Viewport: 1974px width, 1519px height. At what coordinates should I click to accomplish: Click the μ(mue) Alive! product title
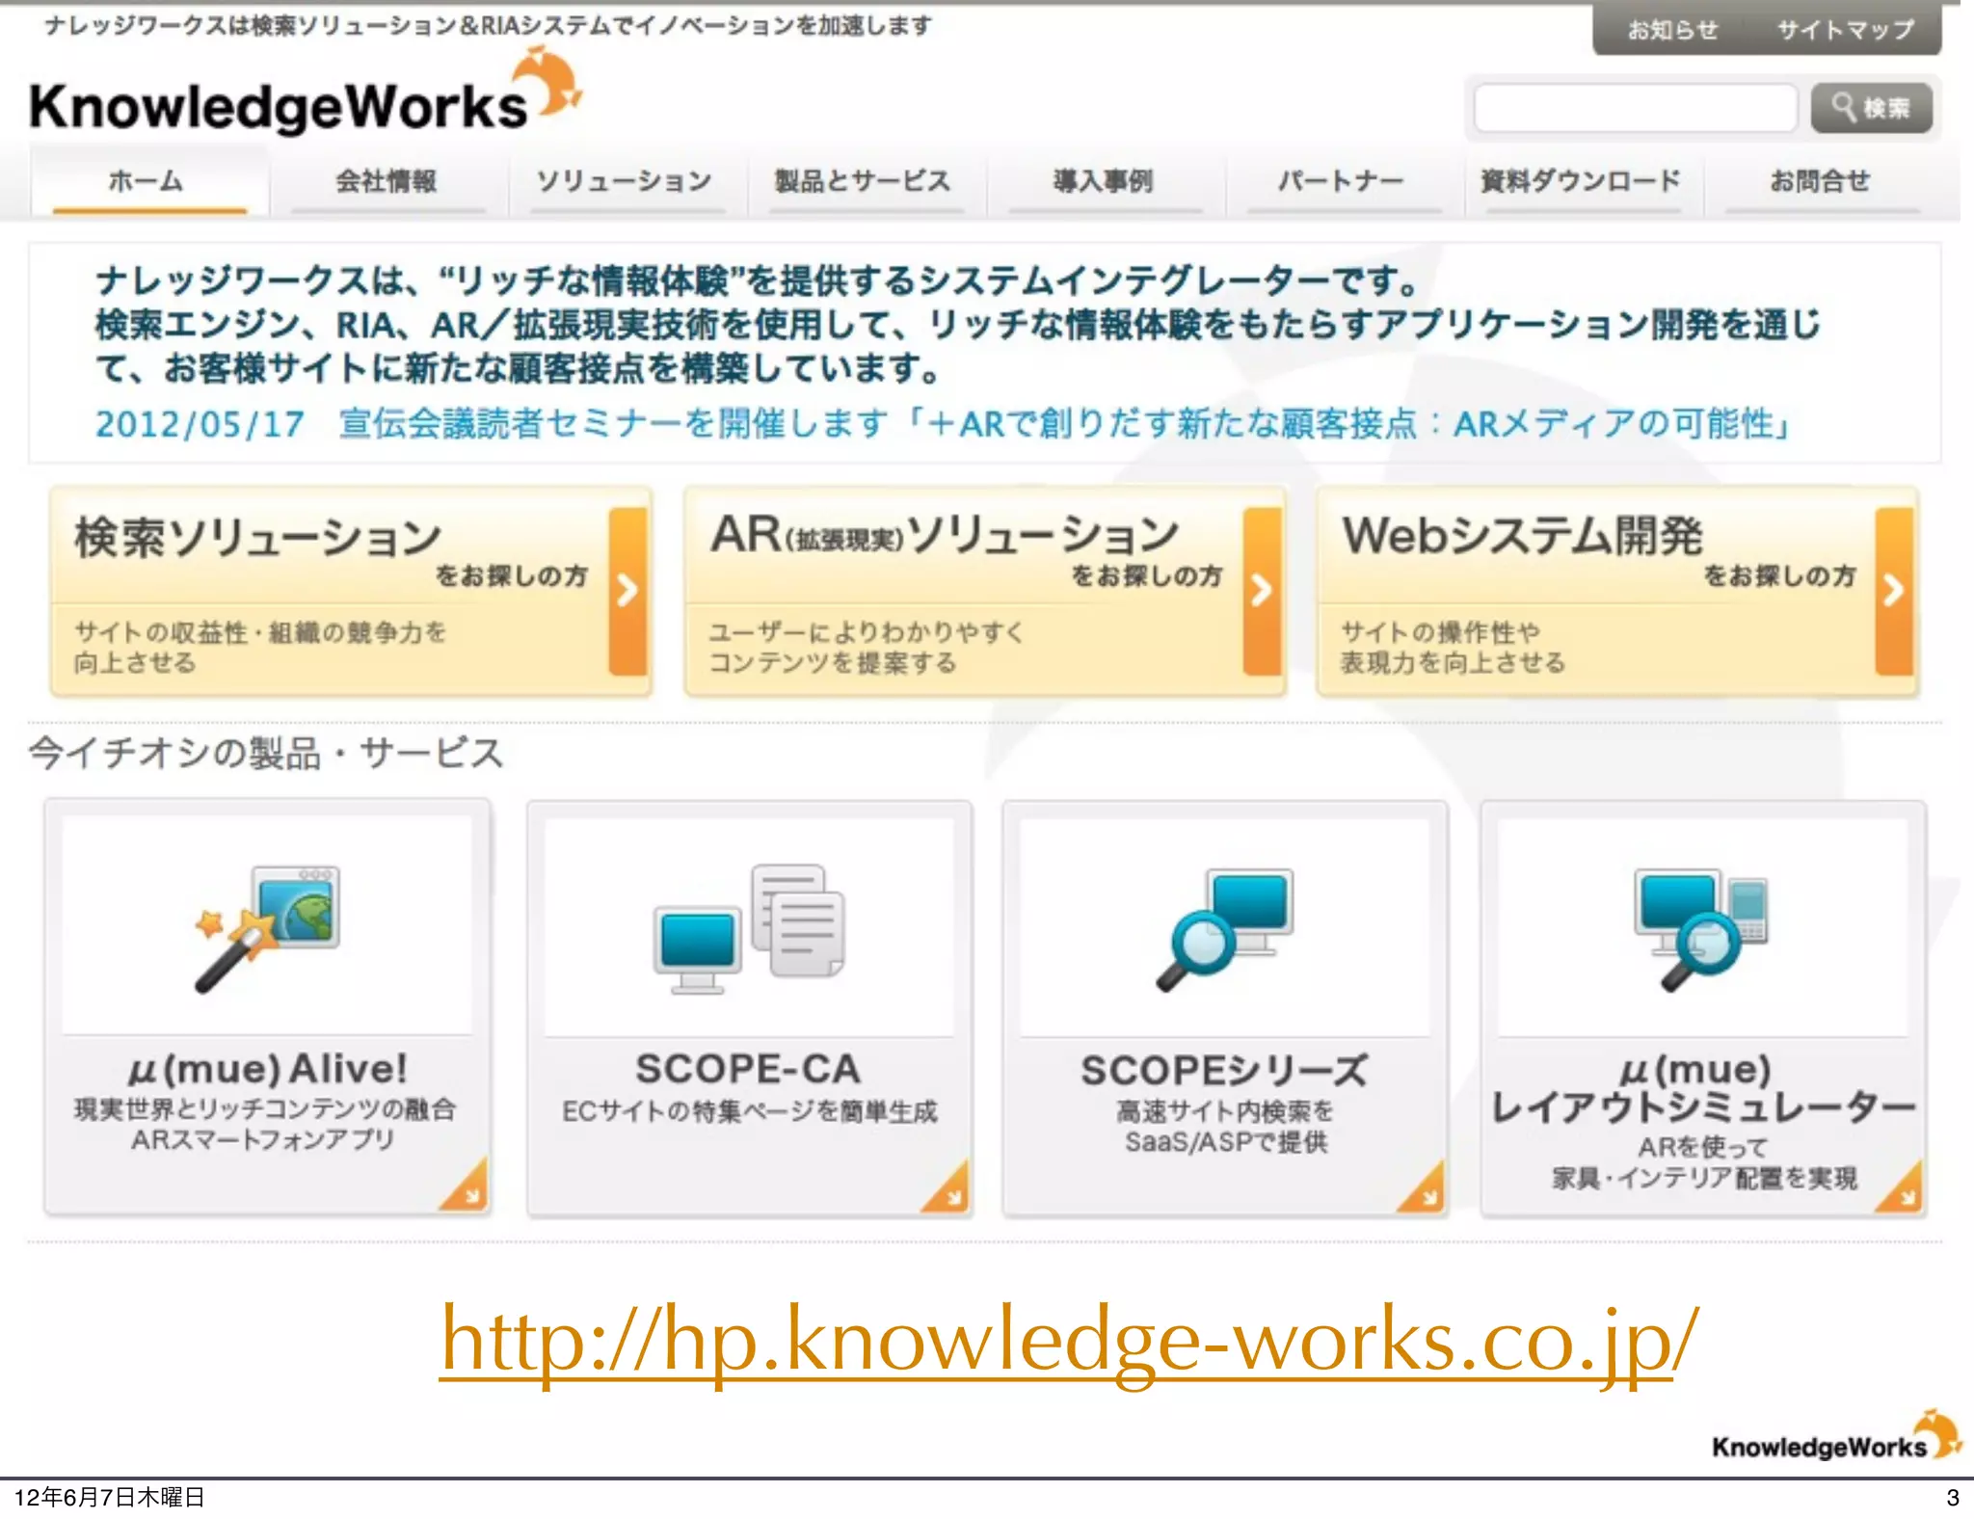[268, 1069]
